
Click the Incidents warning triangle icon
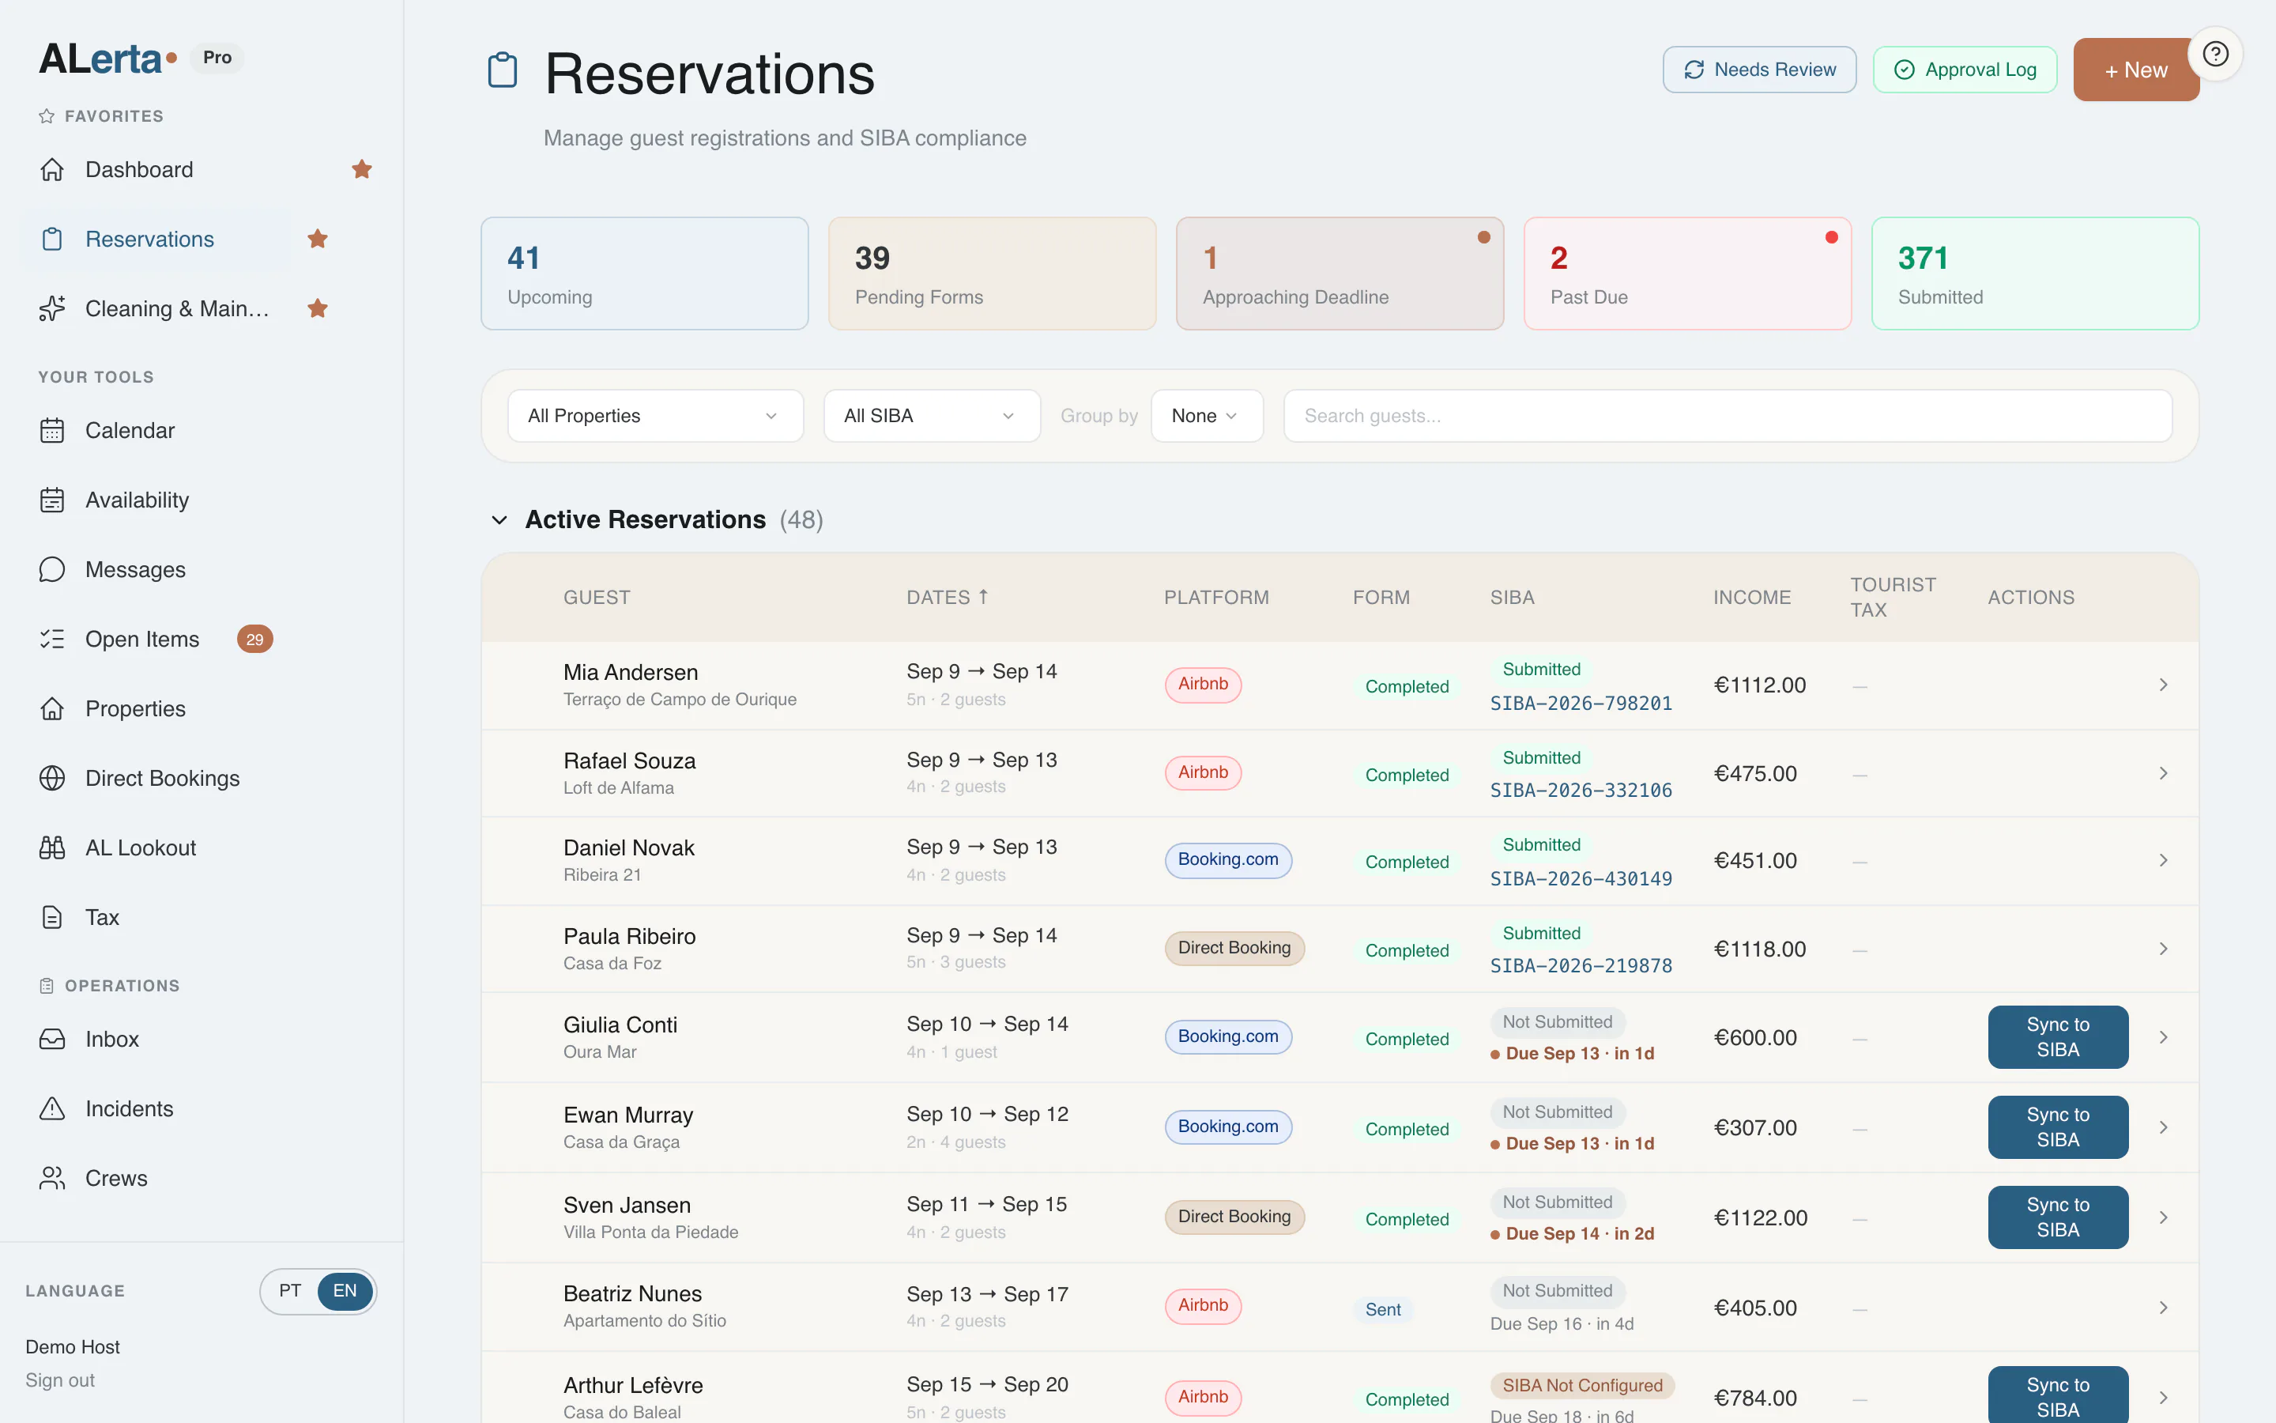click(x=53, y=1108)
